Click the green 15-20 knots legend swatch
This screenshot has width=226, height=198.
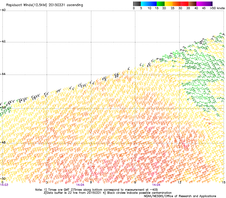[161, 4]
